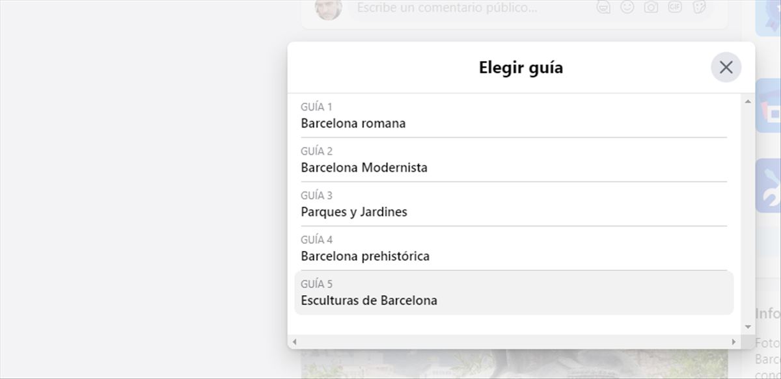Click the top blue icon at right edge
The height and width of the screenshot is (379, 781).
[x=769, y=16]
